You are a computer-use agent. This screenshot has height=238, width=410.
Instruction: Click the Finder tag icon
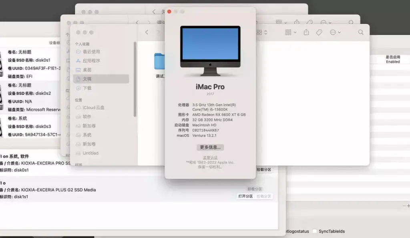point(319,32)
